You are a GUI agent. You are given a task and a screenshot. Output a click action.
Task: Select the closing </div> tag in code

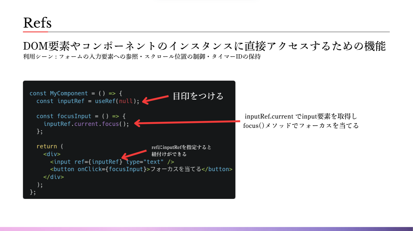54,177
